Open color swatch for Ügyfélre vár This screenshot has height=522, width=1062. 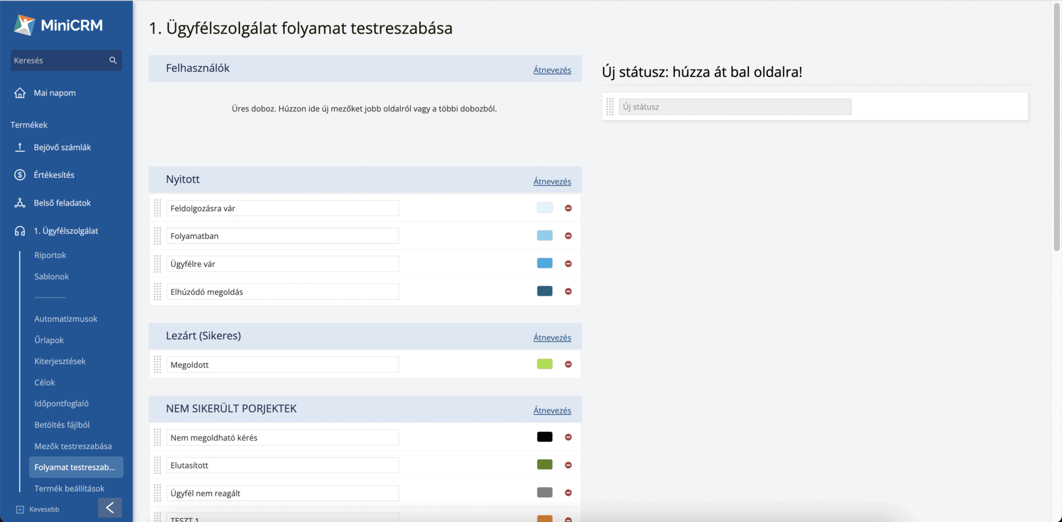[x=545, y=263]
